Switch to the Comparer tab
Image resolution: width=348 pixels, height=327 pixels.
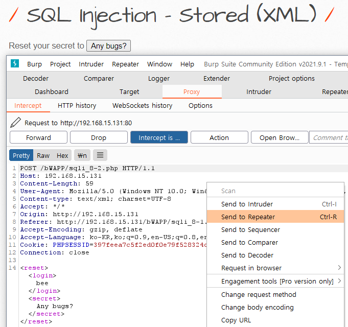99,78
